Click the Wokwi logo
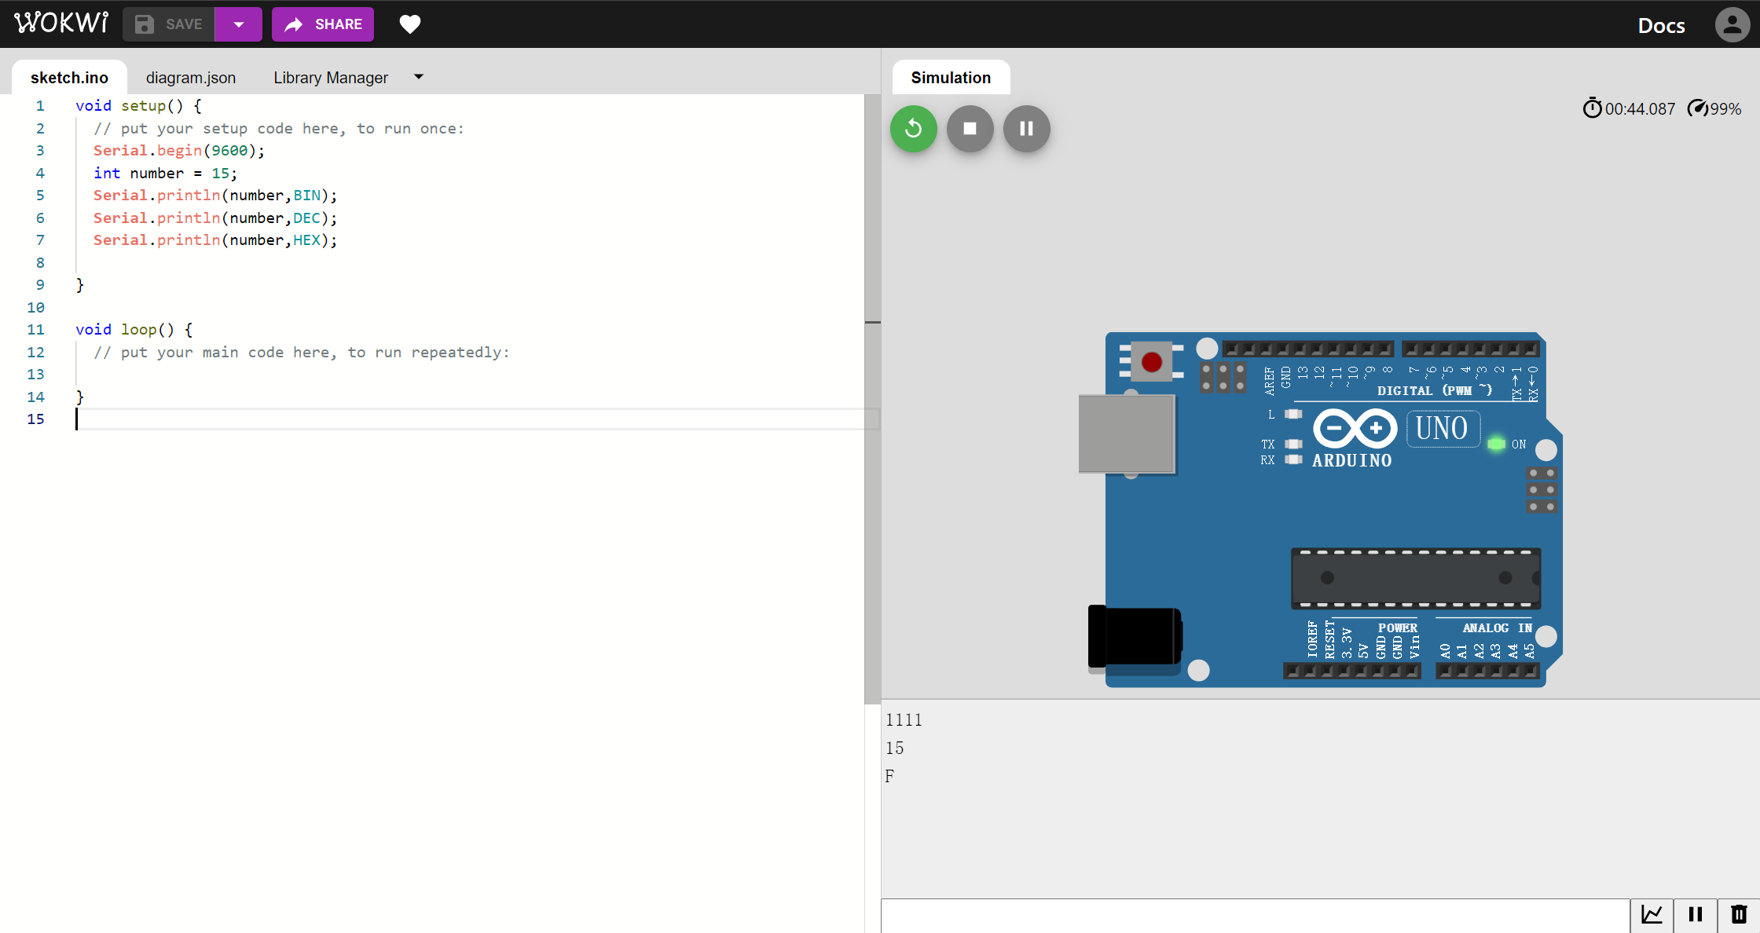The width and height of the screenshot is (1760, 933). coord(61,23)
